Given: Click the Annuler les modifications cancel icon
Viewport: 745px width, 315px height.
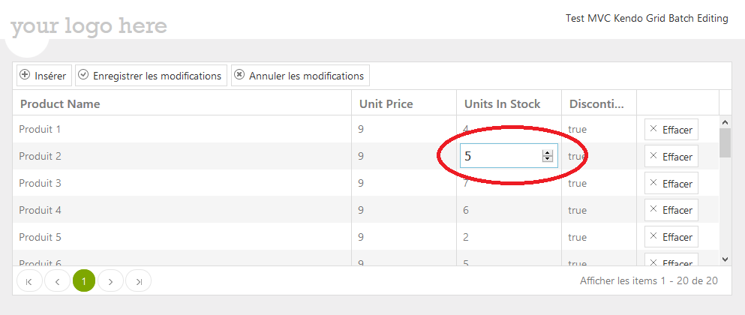Looking at the screenshot, I should point(239,75).
